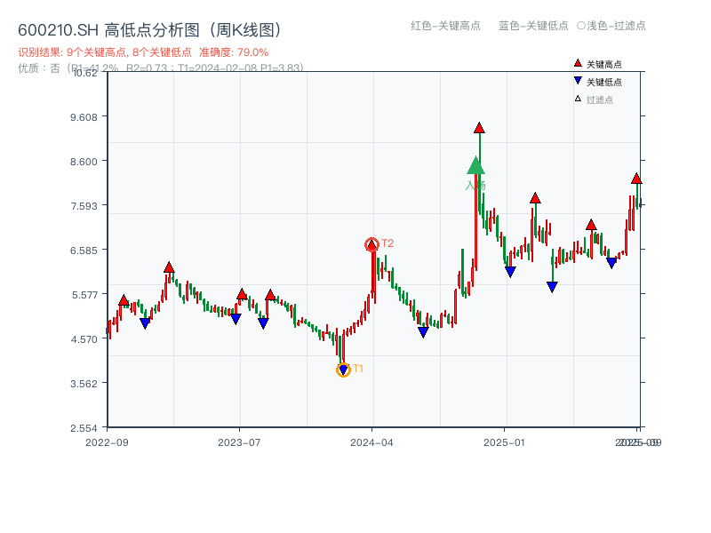Select the T2 circled marker on the chart
This screenshot has height=533, width=711.
pyautogui.click(x=371, y=243)
